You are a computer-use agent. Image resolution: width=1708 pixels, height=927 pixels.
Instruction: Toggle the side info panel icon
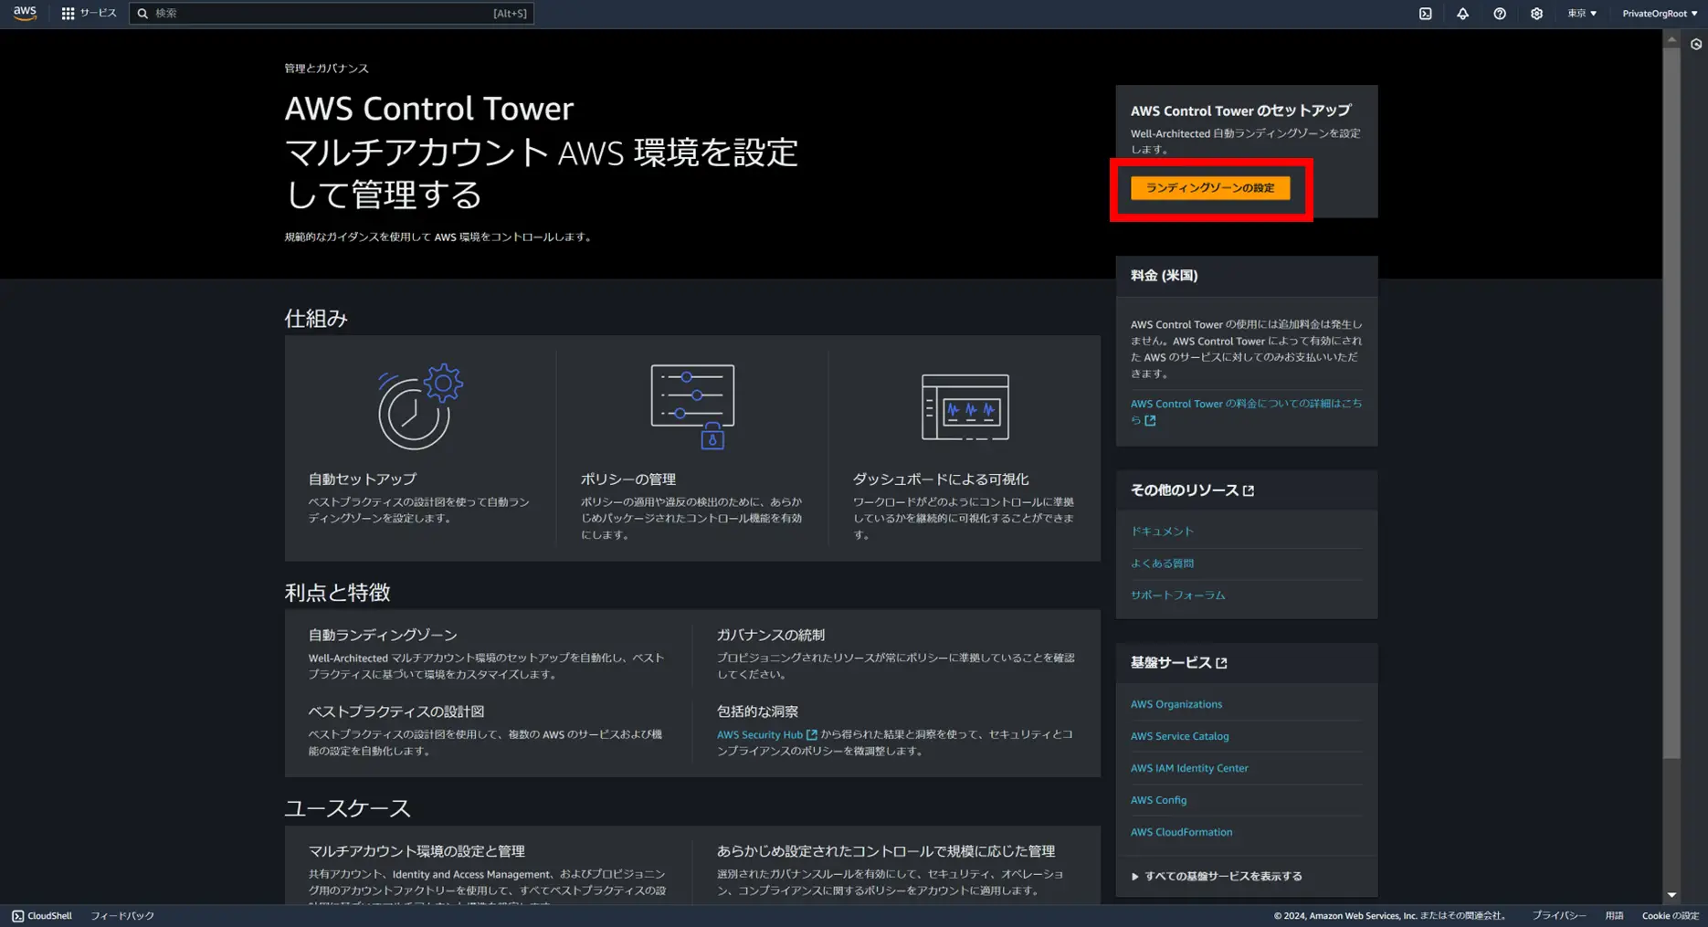pos(1696,44)
